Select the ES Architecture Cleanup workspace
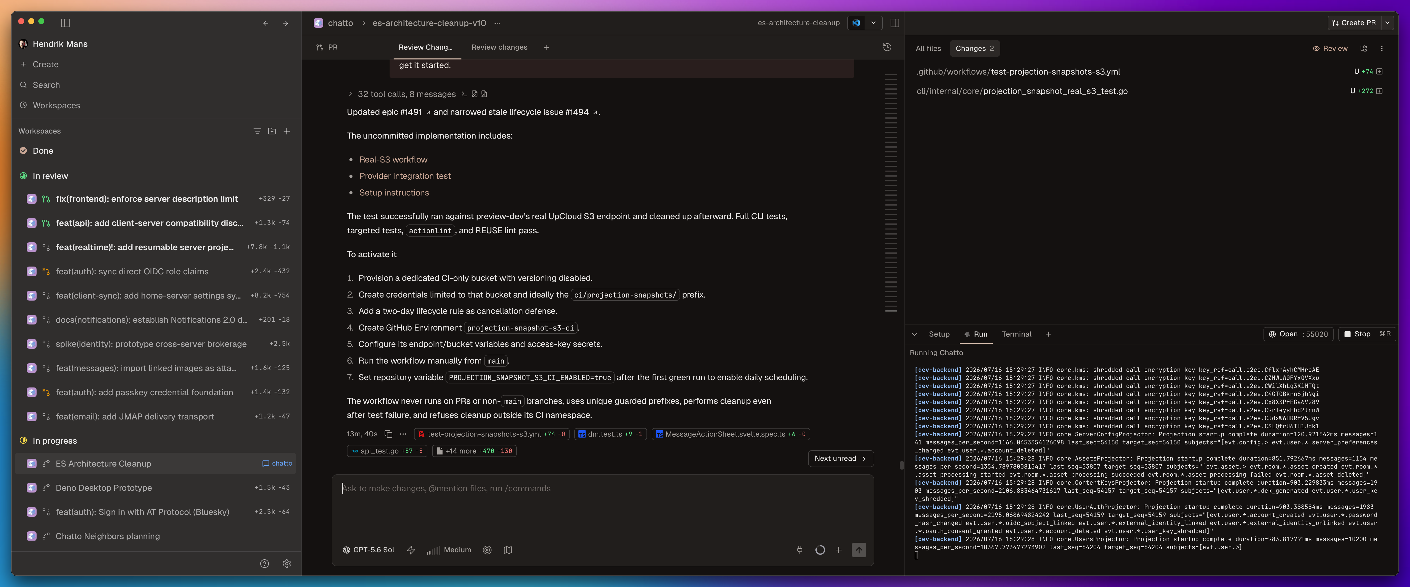 156,464
